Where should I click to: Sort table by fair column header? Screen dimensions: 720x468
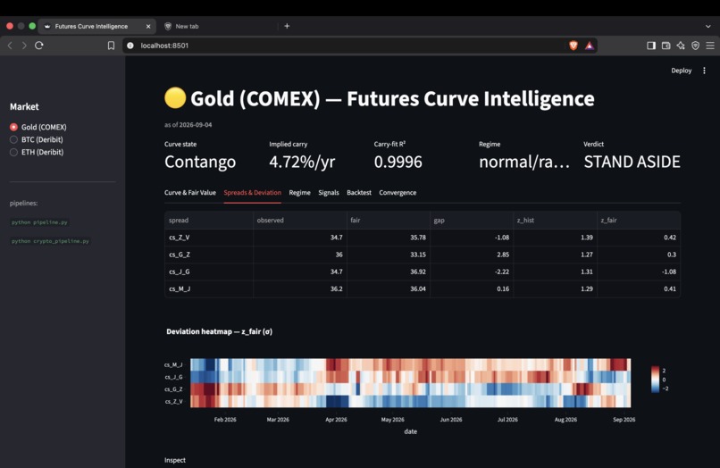389,221
